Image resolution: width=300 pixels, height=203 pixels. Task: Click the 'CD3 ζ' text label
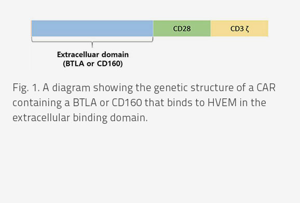[240, 29]
